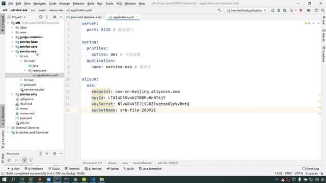Toggle the Maven tool window button
The width and height of the screenshot is (326, 183).
(x=323, y=36)
